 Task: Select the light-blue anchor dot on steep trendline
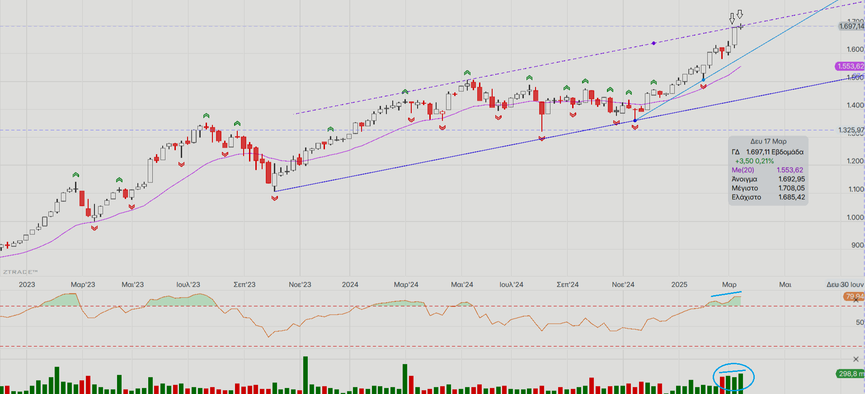point(703,80)
